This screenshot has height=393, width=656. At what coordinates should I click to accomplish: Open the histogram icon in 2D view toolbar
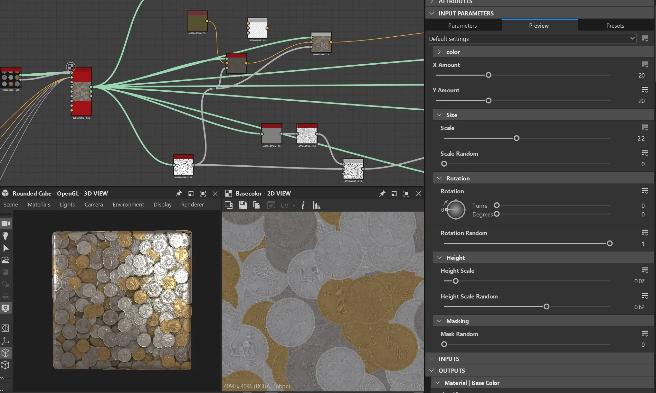(x=316, y=205)
